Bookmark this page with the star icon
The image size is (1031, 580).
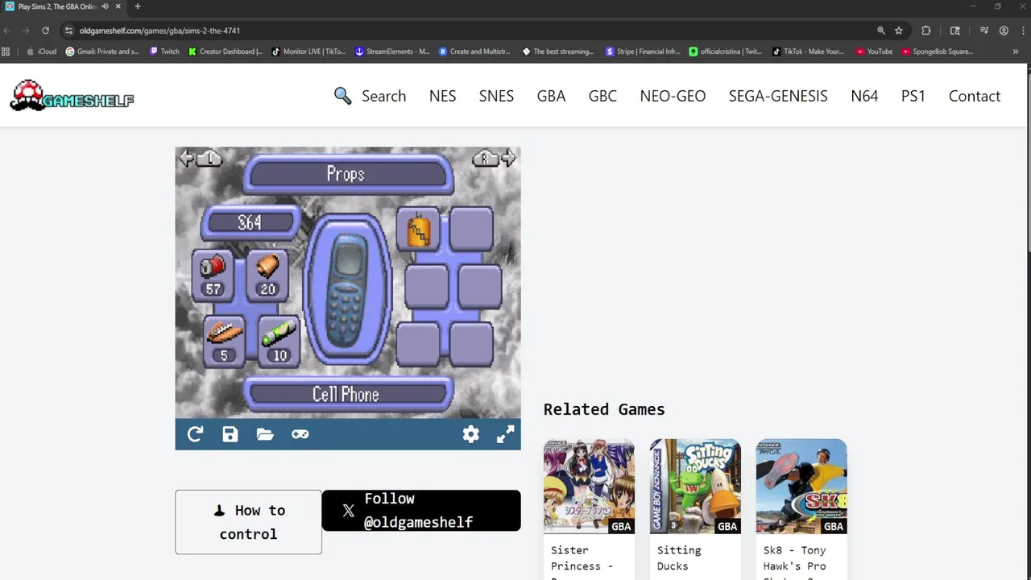point(899,31)
